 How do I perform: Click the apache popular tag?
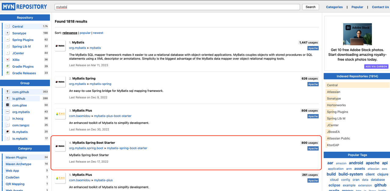click(372, 163)
